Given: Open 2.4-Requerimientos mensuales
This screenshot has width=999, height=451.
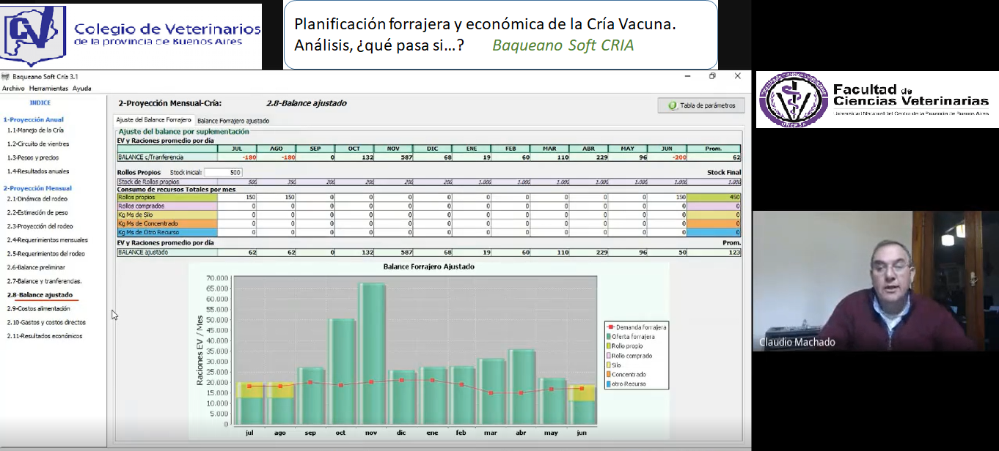Looking at the screenshot, I should click(x=48, y=239).
